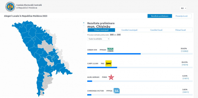Select the grey Gagauzia region on map
Viewport: 198px width, 98px height.
(48, 81)
